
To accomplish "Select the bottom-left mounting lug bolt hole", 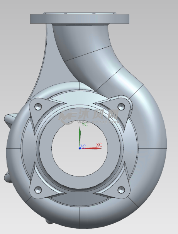I will click(x=38, y=190).
